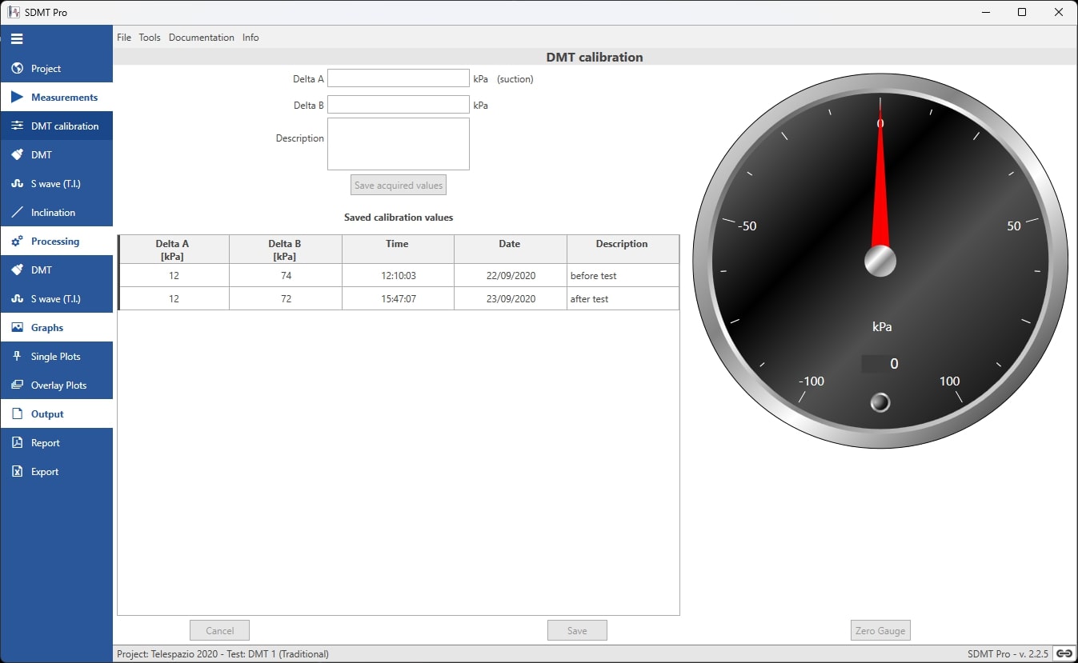Click the Cancel button
1078x663 pixels.
click(x=219, y=630)
